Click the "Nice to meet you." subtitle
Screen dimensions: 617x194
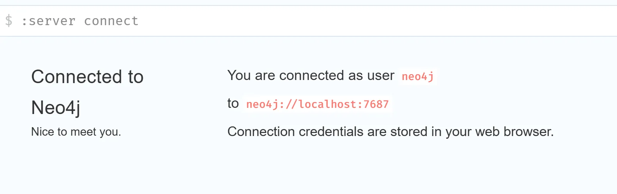[76, 132]
